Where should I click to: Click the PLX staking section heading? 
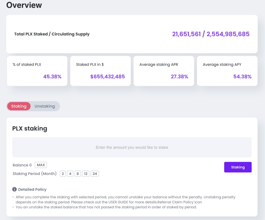30,129
